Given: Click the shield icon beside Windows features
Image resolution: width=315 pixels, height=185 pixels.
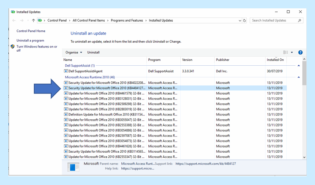Looking at the screenshot, I should click(x=13, y=47).
